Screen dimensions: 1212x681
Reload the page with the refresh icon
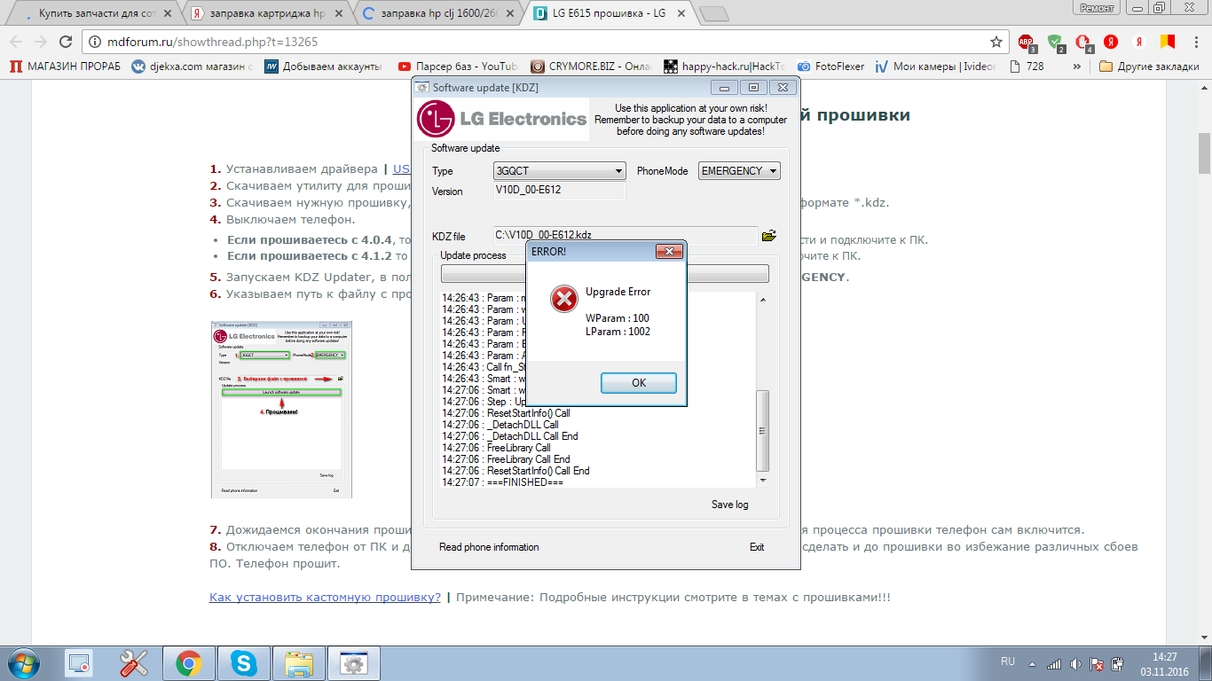[65, 42]
